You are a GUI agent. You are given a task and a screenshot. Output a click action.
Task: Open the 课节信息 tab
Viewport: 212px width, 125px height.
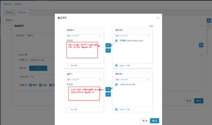pos(22,13)
